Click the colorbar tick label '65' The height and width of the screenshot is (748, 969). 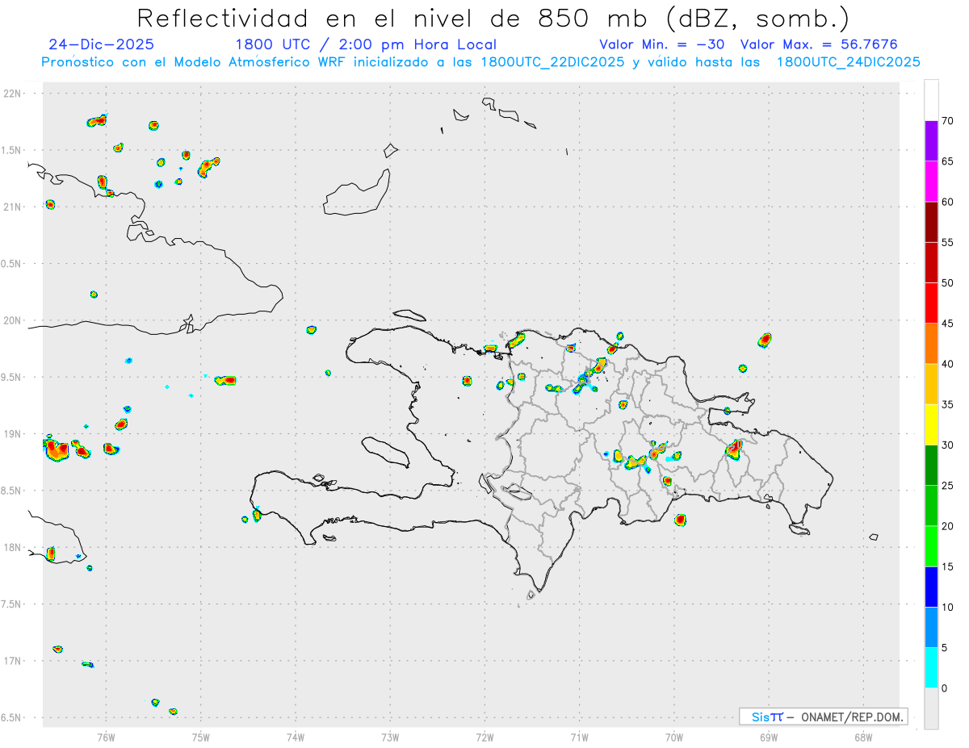(948, 161)
